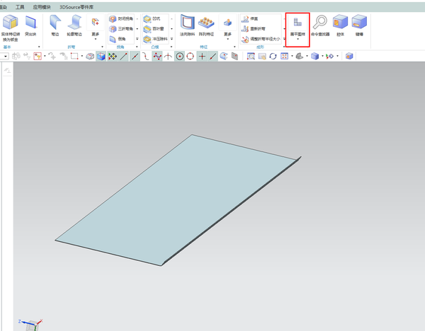Pick the 伸直 Unbend tool
The height and width of the screenshot is (331, 425).
249,18
